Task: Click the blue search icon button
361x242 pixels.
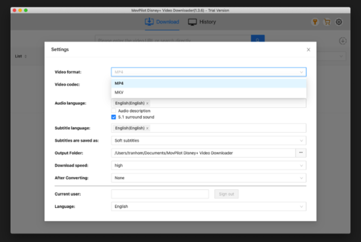Action: pyautogui.click(x=258, y=39)
